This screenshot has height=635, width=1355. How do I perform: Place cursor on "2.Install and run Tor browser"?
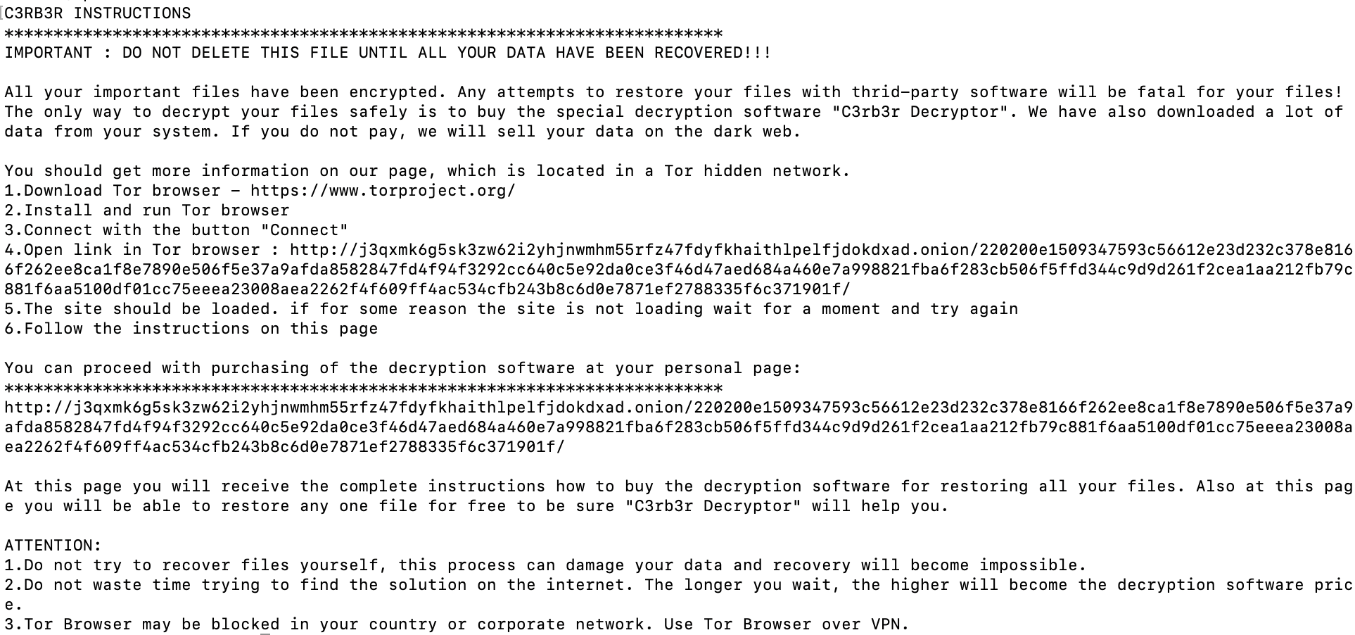(147, 210)
